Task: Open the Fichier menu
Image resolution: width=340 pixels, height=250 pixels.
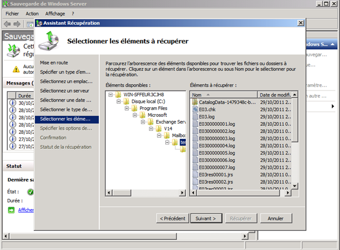Action: pos(12,13)
